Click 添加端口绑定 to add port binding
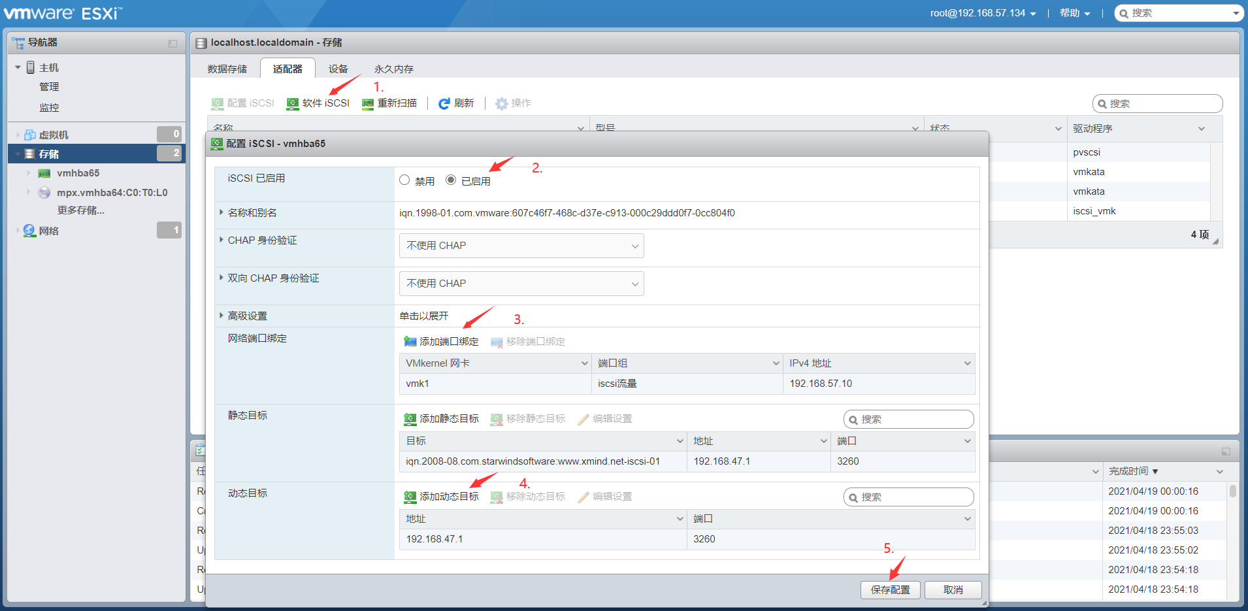1248x611 pixels. (x=442, y=341)
